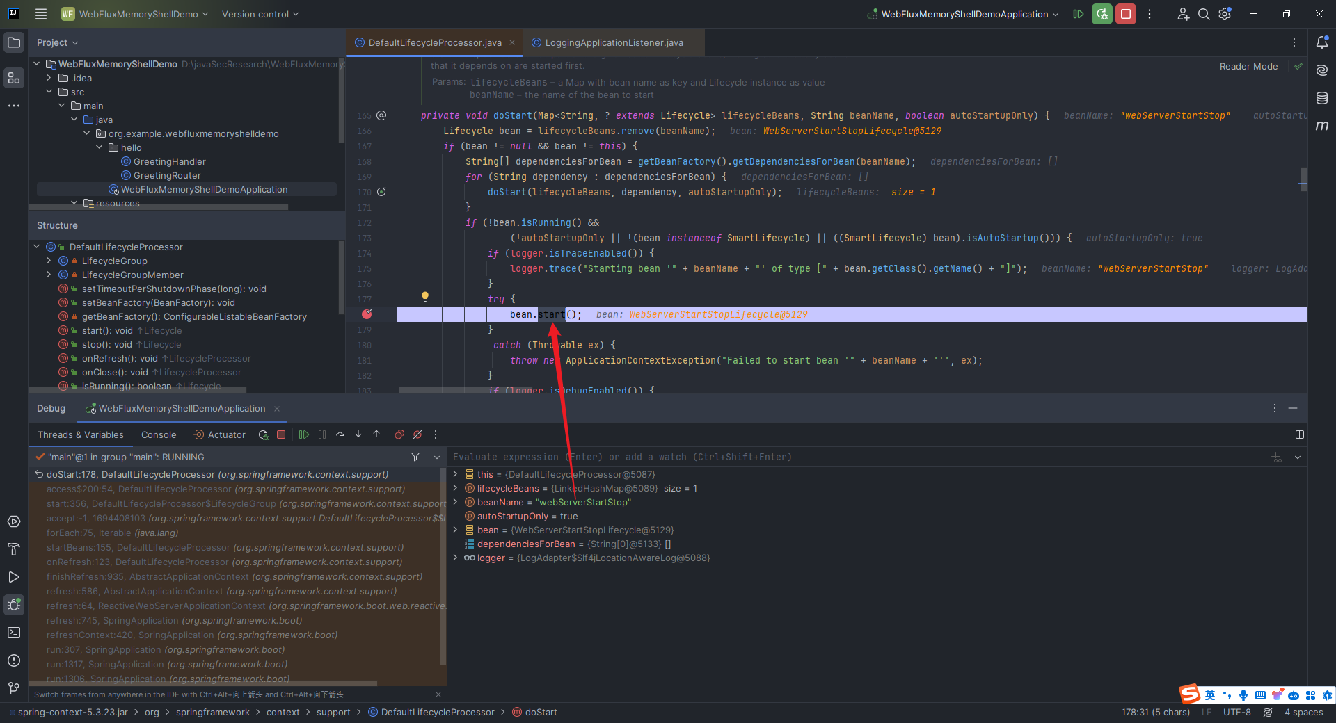The width and height of the screenshot is (1336, 723).
Task: Expand LifecycleGroup in Structure panel
Action: point(49,261)
